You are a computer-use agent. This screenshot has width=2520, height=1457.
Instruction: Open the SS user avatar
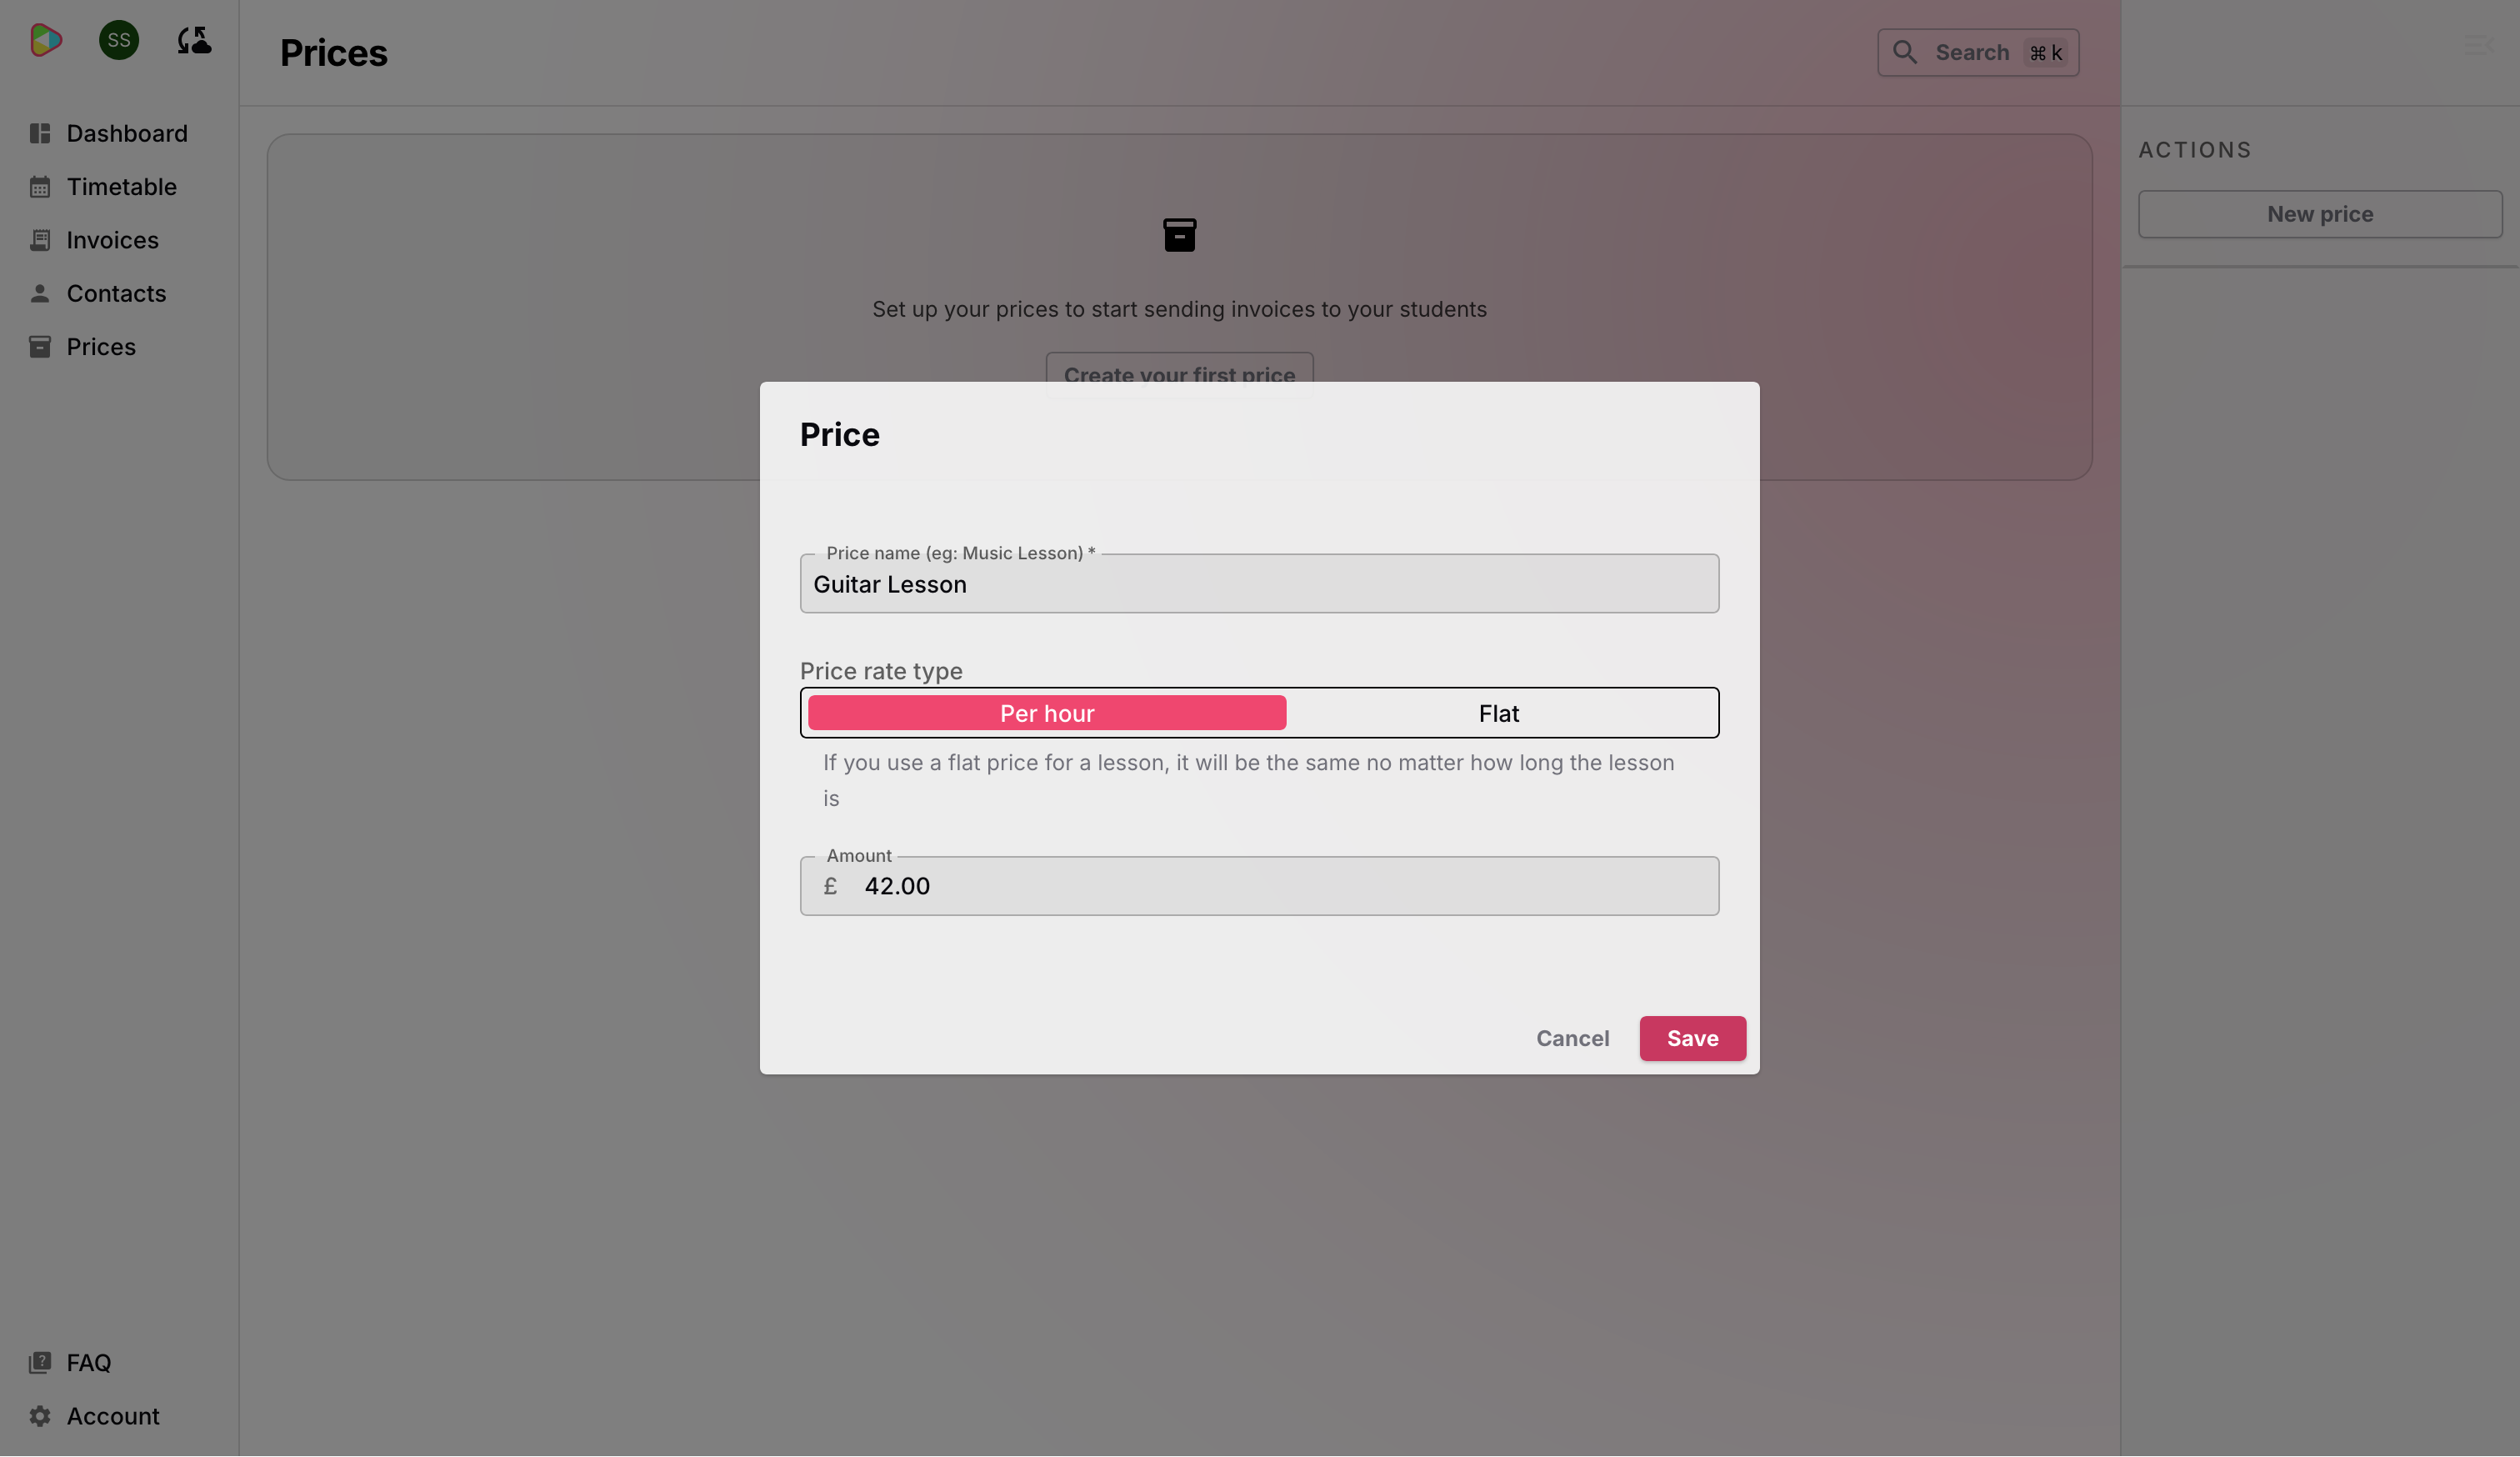click(119, 40)
